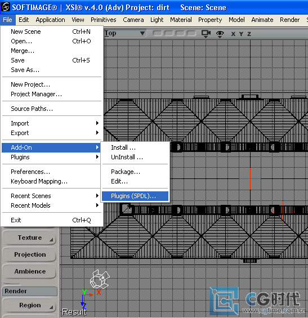This screenshot has height=318, width=308.
Task: Choose New Scene from File menu
Action: pos(52,32)
